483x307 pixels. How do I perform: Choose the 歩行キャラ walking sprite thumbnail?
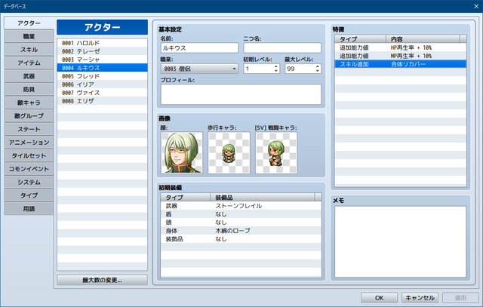[x=229, y=152]
